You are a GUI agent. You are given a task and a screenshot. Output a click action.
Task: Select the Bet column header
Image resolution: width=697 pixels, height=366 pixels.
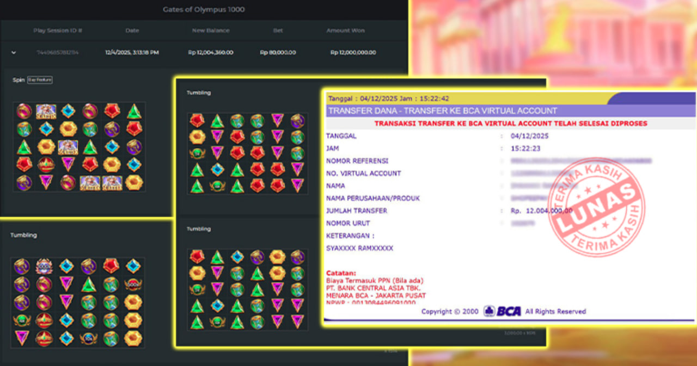tap(278, 31)
